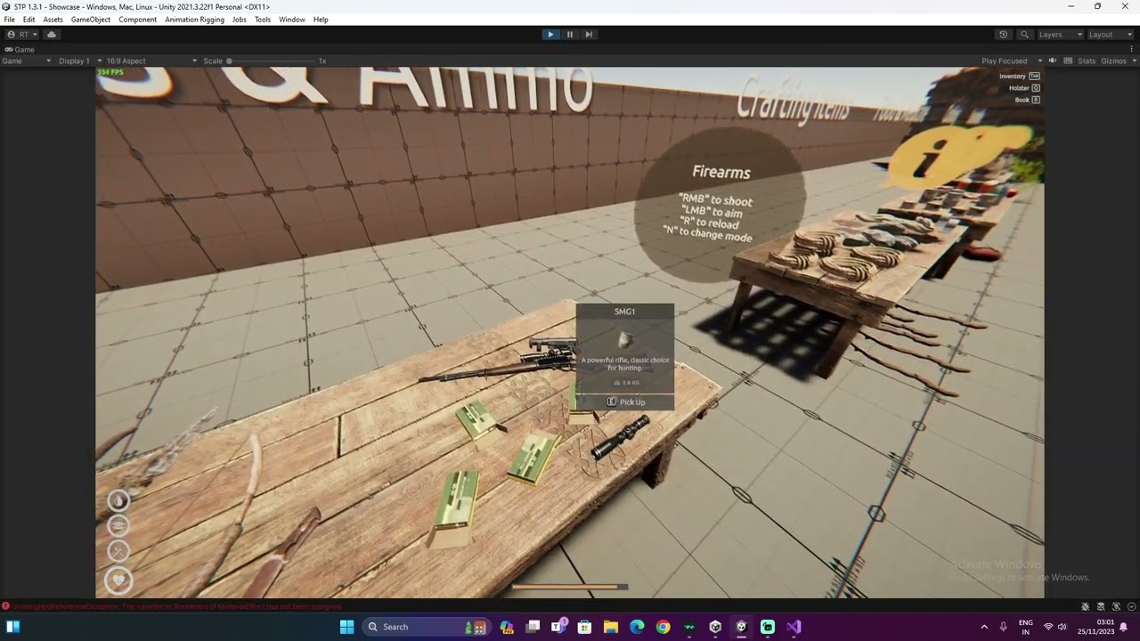Click the SMG1 tooltip title
Screen dimensions: 1140x641
coord(624,312)
